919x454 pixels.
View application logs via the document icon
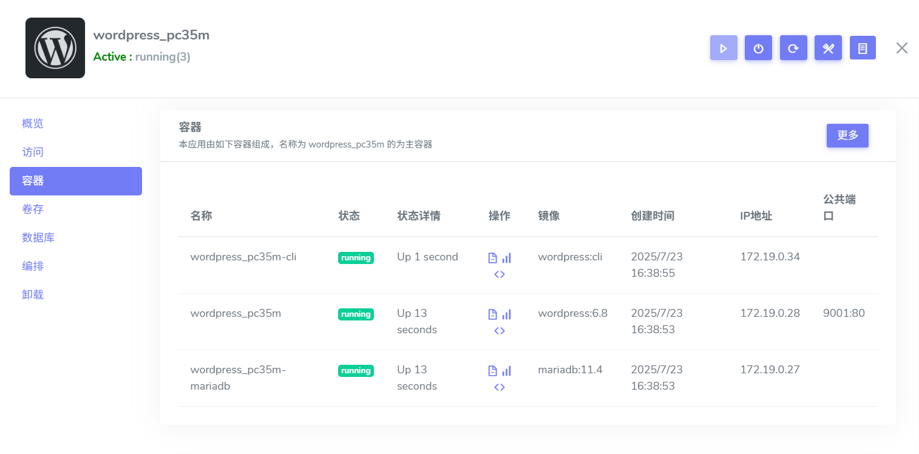863,48
